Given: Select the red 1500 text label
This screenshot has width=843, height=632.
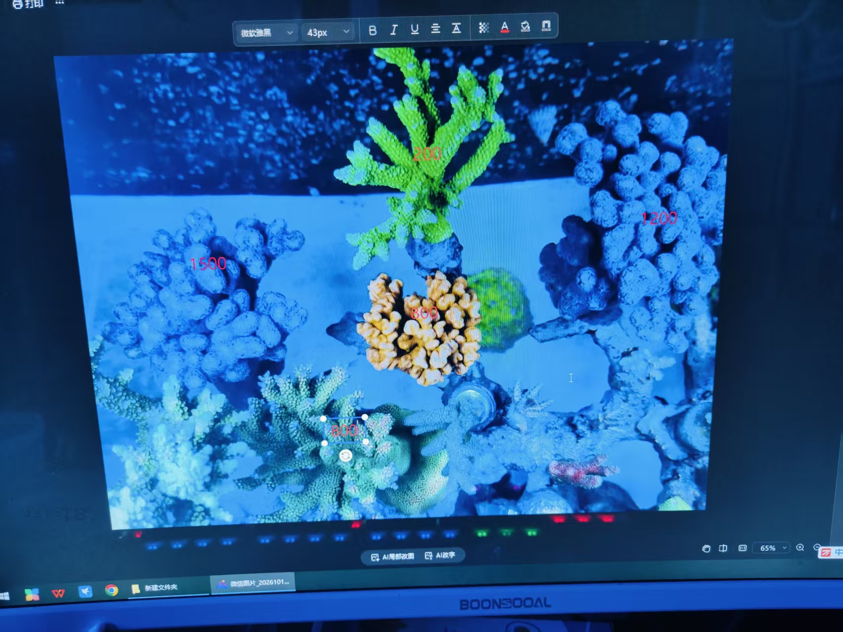Looking at the screenshot, I should click(x=208, y=263).
